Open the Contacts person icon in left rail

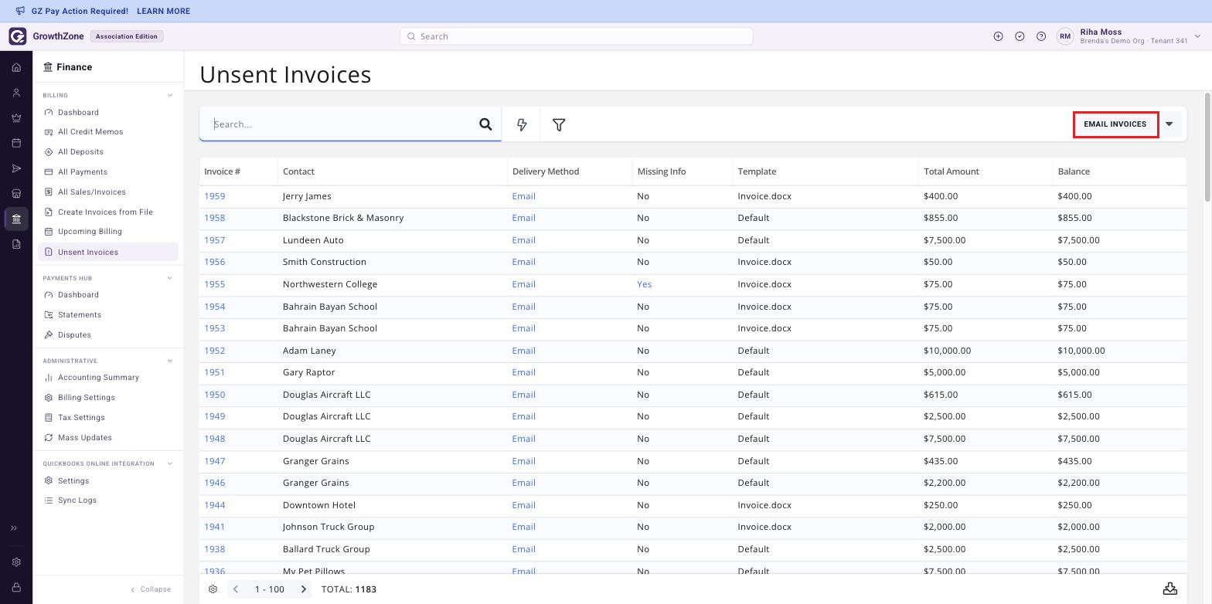(16, 93)
